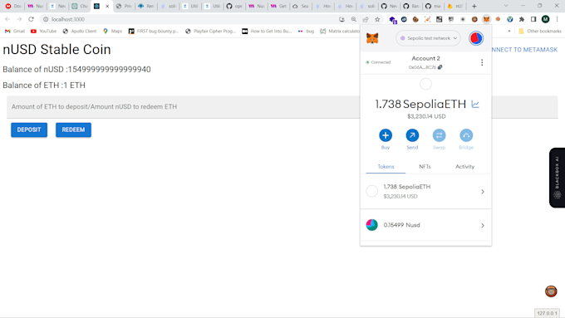Click the REDEEM button
The width and height of the screenshot is (565, 318).
click(x=73, y=130)
